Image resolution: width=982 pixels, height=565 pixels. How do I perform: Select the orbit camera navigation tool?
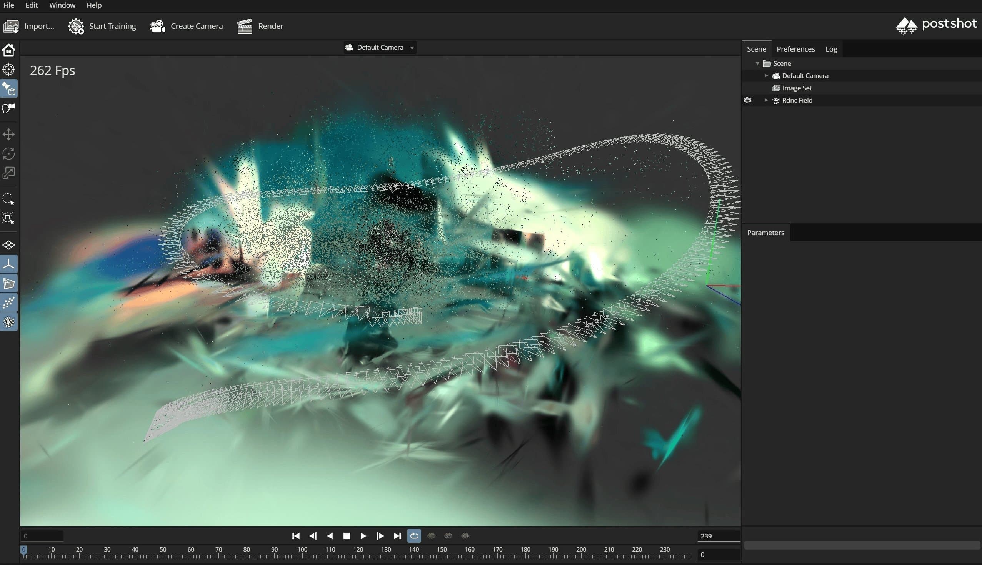coord(8,89)
